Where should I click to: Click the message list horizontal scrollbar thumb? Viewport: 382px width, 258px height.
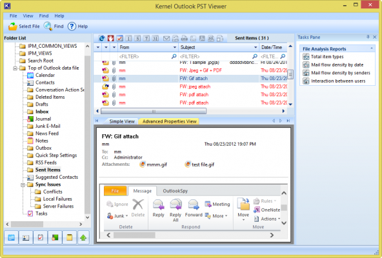(x=154, y=112)
